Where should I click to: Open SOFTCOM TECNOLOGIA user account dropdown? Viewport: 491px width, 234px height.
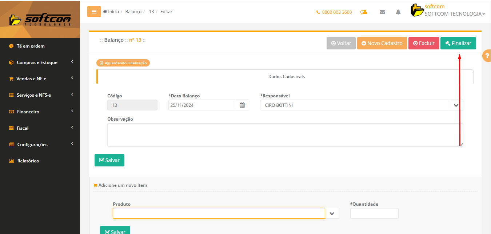point(455,14)
